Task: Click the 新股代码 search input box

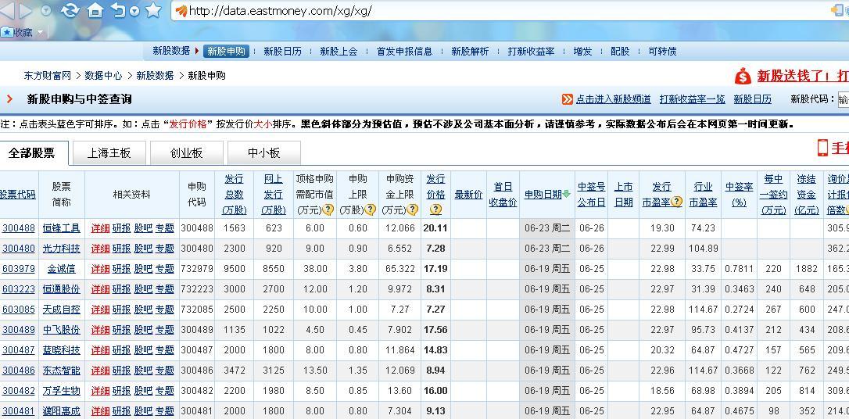Action: pyautogui.click(x=843, y=99)
